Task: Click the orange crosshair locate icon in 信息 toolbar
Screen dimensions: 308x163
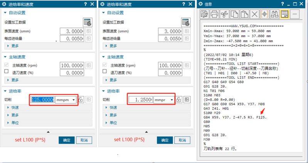Action: 264,14
